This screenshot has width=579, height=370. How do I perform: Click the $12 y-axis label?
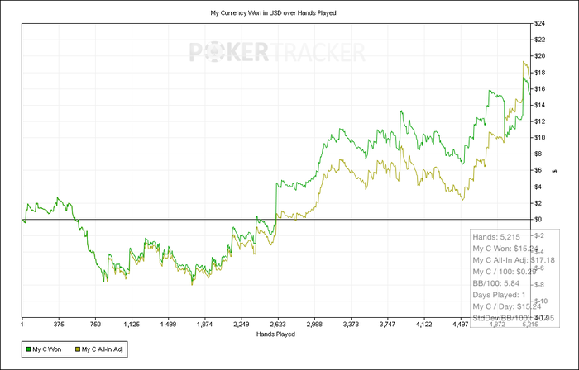(540, 121)
